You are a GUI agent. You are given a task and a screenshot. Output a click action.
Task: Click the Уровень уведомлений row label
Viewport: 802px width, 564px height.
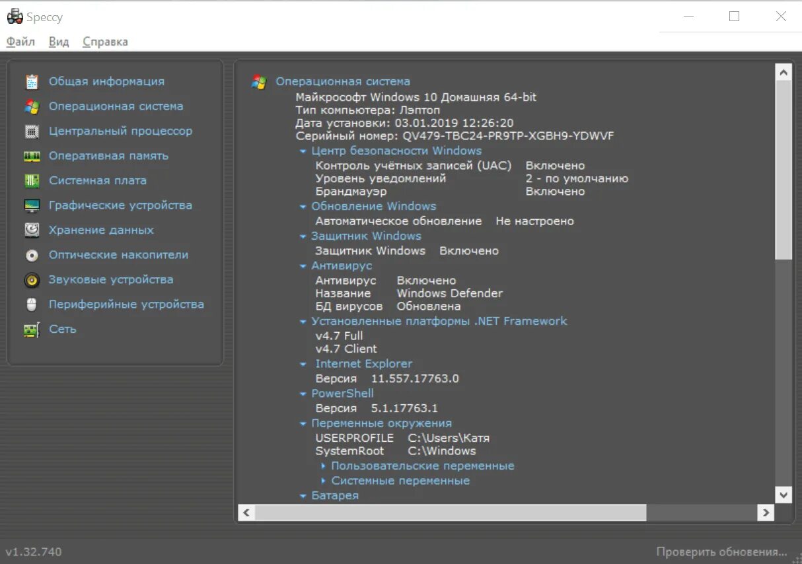(x=381, y=178)
